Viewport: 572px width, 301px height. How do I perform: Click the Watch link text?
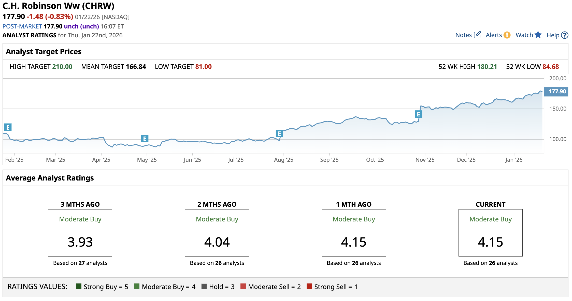(524, 35)
